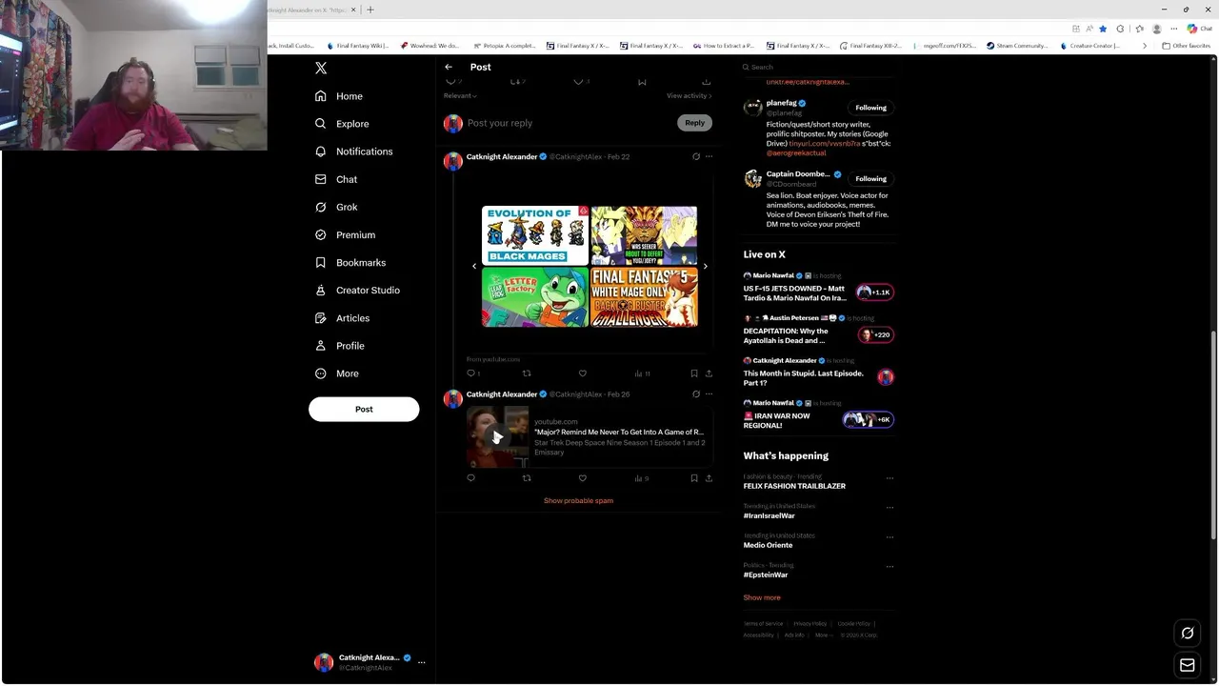Open more options for #IranIsraelWar trend

(x=889, y=508)
